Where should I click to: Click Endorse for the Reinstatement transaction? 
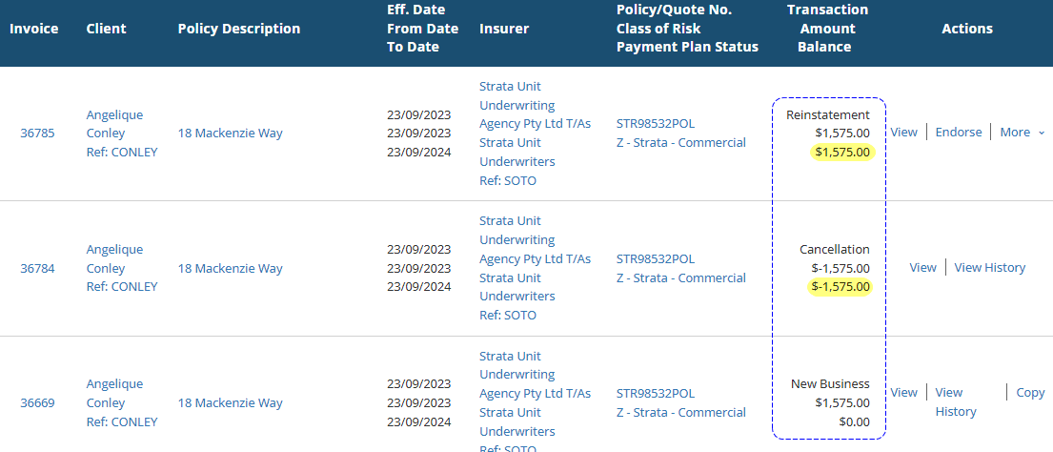click(x=958, y=133)
